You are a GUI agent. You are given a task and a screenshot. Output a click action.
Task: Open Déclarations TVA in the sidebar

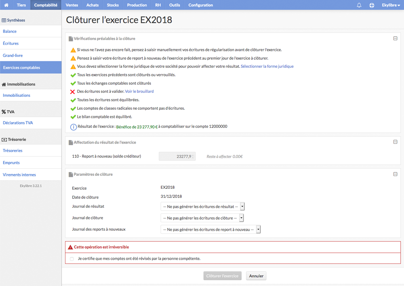[x=31, y=123]
